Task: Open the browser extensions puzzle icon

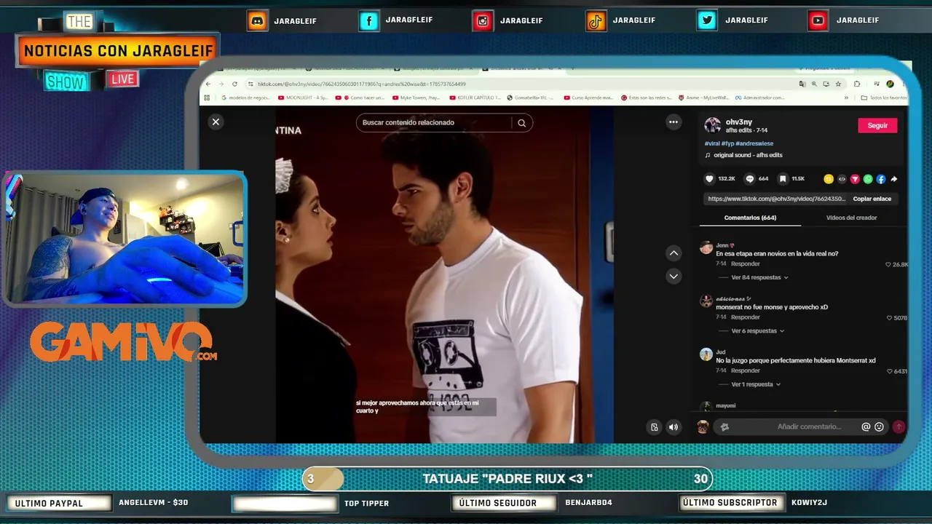Action: (857, 84)
